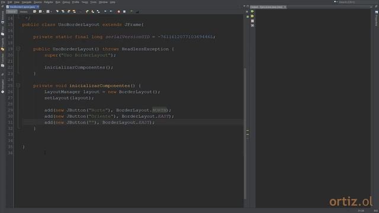Screen dimensions: 379x213
Task: Click the editor Forward navigation icon
Action: click(48, 11)
